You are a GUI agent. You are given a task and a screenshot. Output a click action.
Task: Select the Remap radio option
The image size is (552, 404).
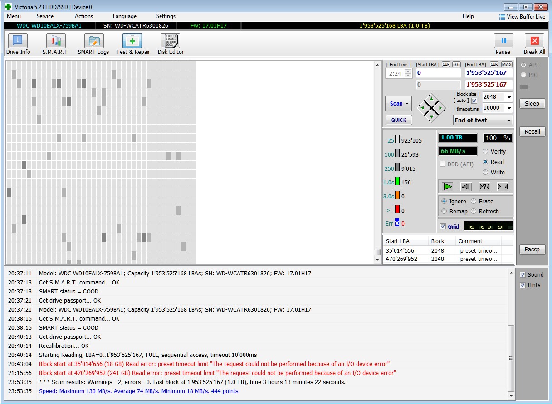[x=445, y=212]
